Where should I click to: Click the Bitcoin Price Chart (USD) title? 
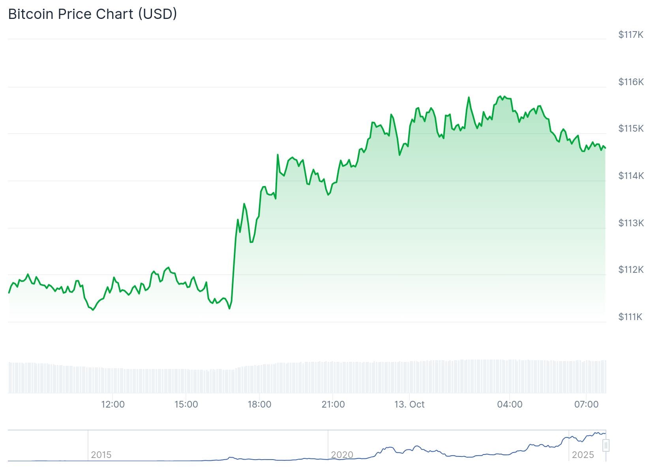[x=92, y=14]
